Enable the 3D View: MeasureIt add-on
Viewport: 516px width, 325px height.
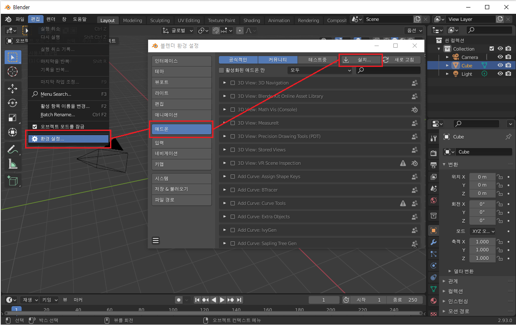click(233, 123)
